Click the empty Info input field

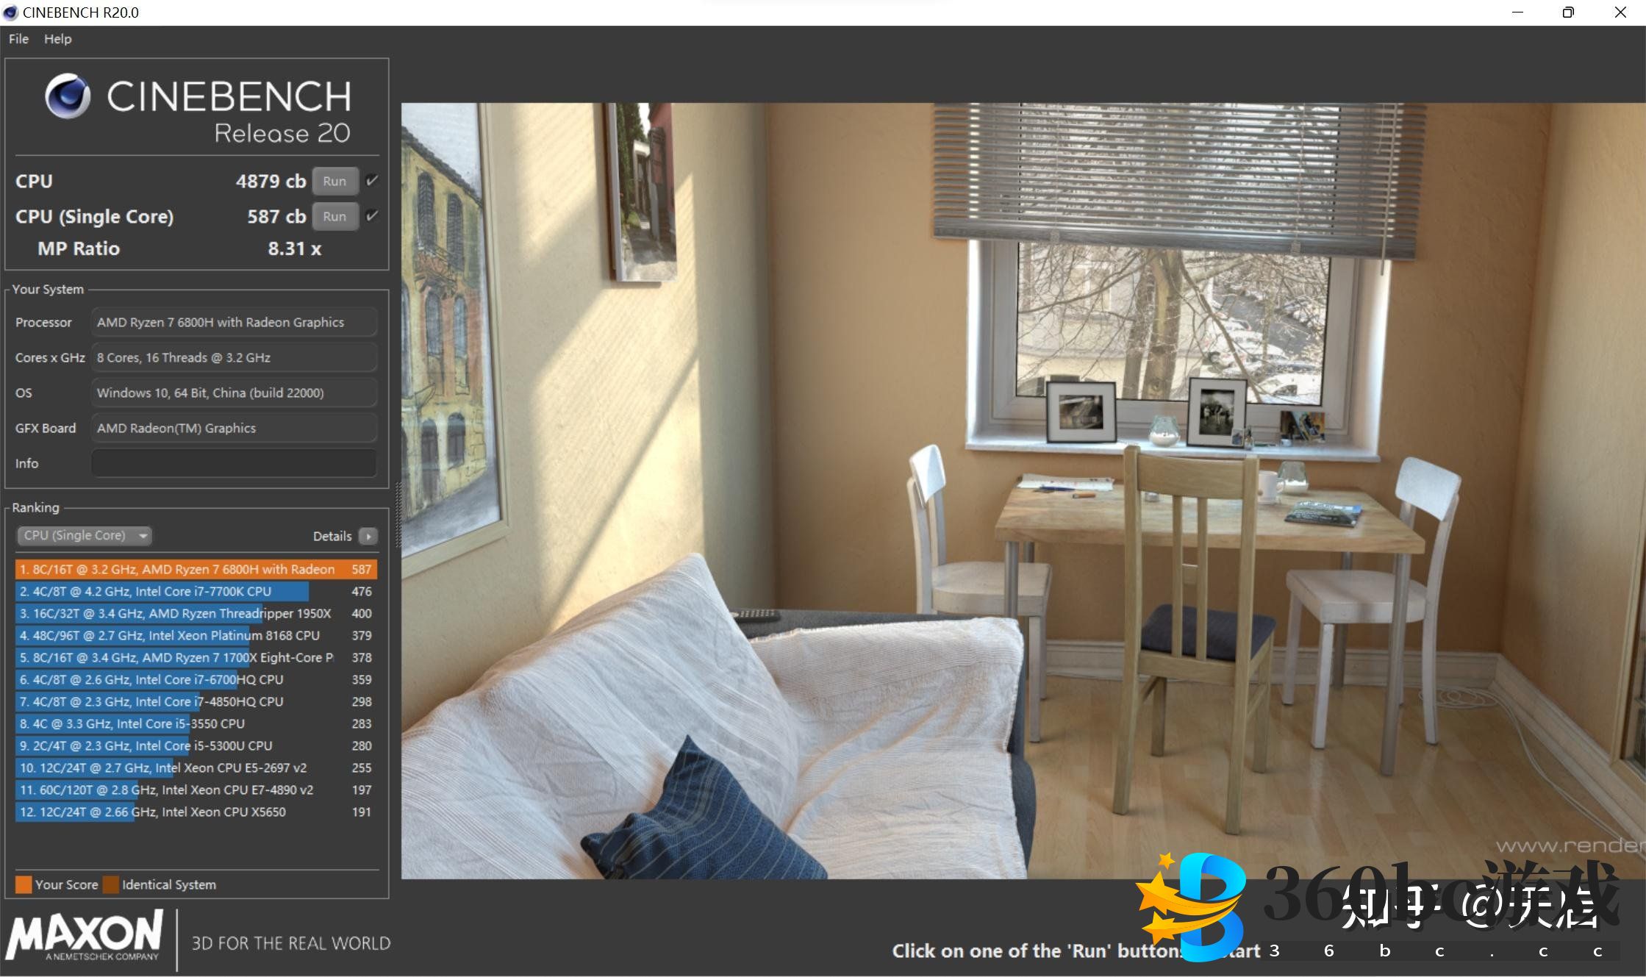[234, 463]
